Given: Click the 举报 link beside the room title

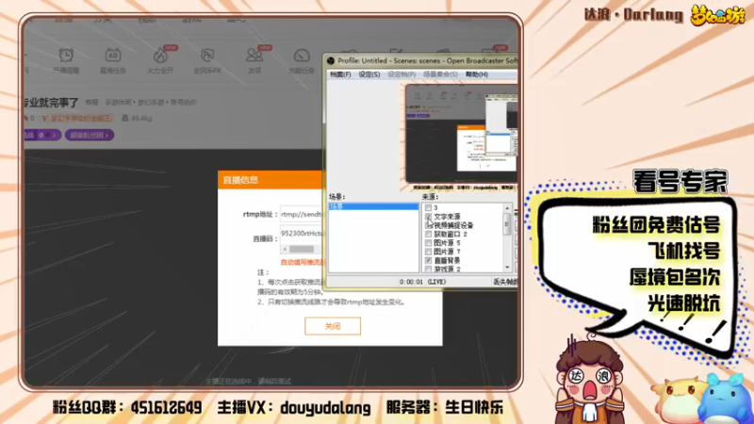Looking at the screenshot, I should coord(91,103).
